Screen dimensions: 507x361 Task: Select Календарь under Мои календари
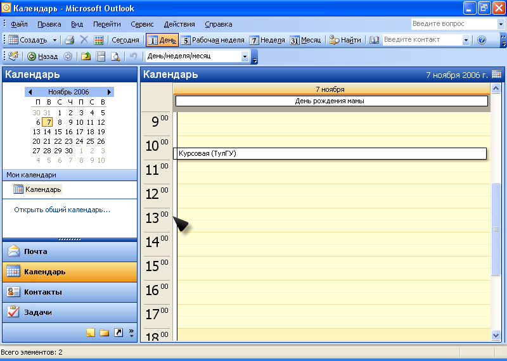(37, 189)
